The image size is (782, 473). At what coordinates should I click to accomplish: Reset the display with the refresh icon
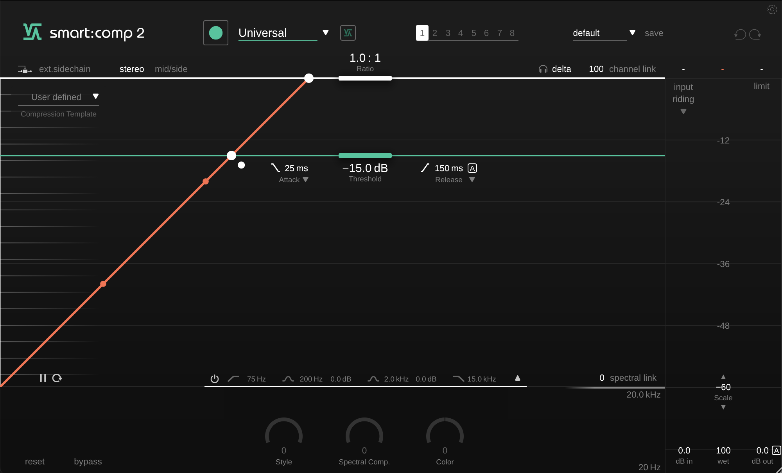point(57,378)
